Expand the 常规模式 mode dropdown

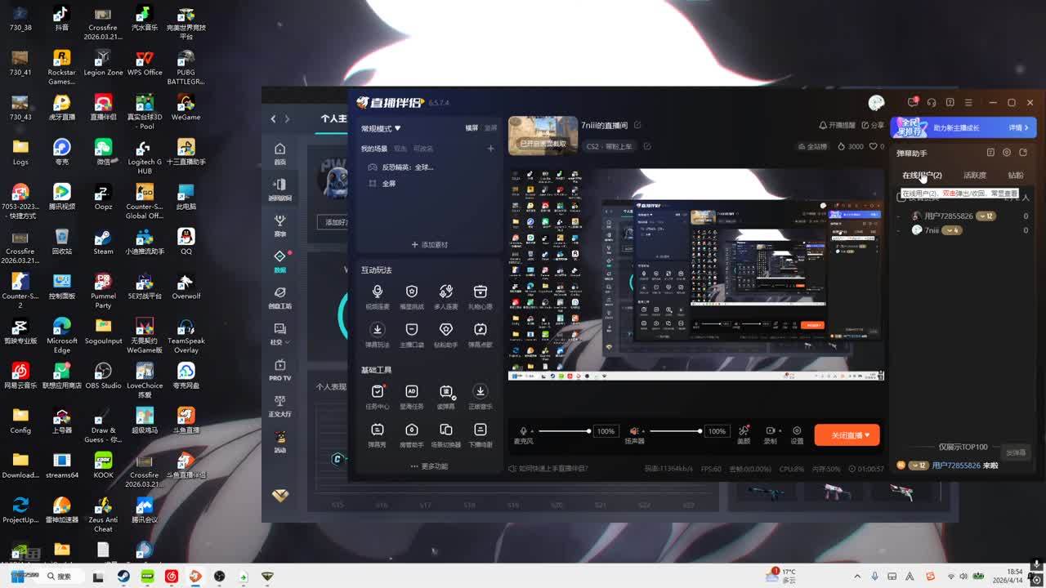tap(381, 129)
